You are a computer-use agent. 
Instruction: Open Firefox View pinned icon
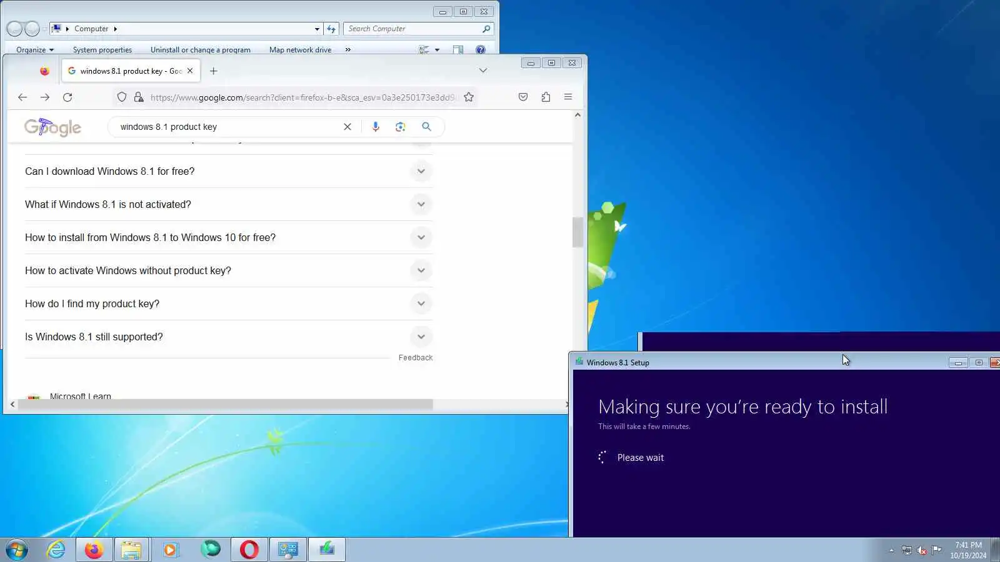point(44,71)
